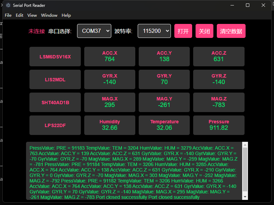
Task: Click the ACC.X value card
Action: 110,56
